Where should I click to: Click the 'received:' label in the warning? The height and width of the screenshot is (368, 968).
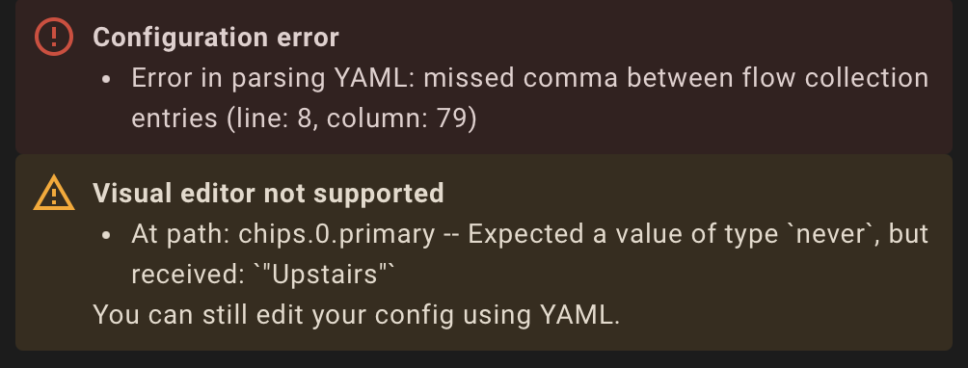pos(188,274)
